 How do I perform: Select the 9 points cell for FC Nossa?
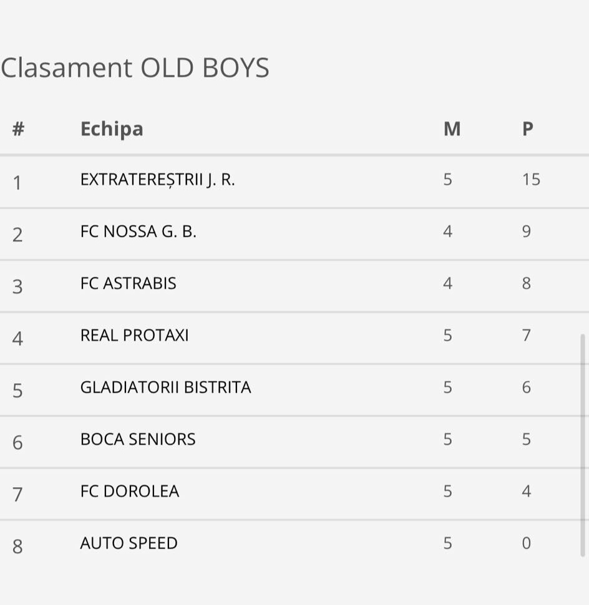pyautogui.click(x=527, y=231)
